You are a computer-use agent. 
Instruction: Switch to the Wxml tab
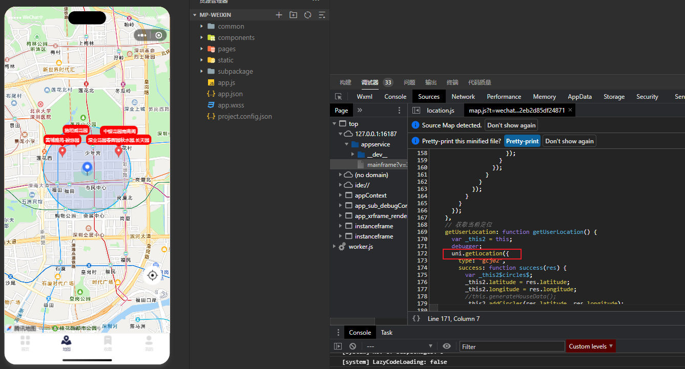pyautogui.click(x=365, y=96)
